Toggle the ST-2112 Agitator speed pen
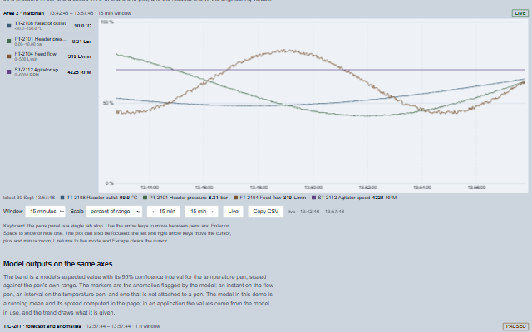 (48, 72)
